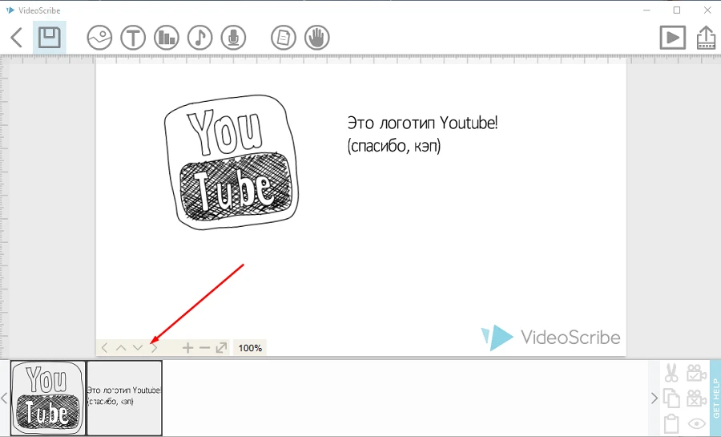Set the camera position
The height and width of the screenshot is (437, 721).
click(x=697, y=373)
